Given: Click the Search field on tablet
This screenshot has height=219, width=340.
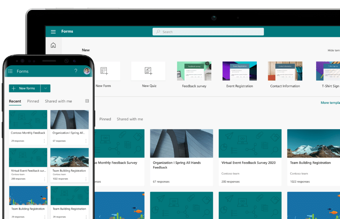Looking at the screenshot, I should click(208, 32).
